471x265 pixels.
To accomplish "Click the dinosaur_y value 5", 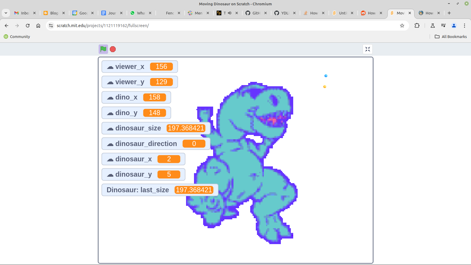I will 169,174.
